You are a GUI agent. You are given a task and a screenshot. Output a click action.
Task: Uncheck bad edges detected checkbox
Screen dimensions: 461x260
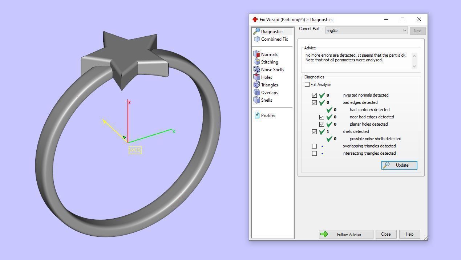click(315, 102)
